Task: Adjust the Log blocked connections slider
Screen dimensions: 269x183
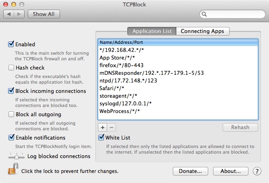Action: [16, 156]
